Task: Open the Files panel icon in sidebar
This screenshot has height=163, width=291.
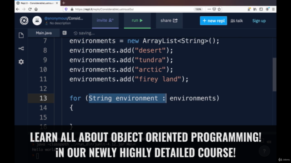Action: 21,35
